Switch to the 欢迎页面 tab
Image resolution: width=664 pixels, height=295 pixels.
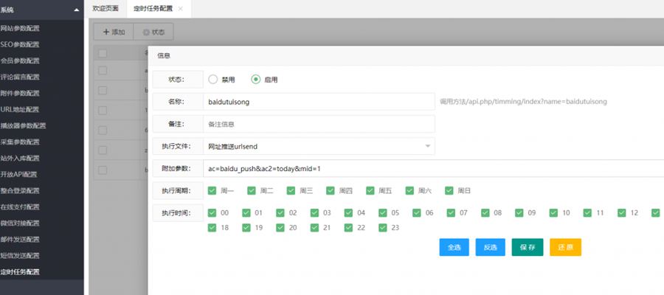tap(106, 9)
